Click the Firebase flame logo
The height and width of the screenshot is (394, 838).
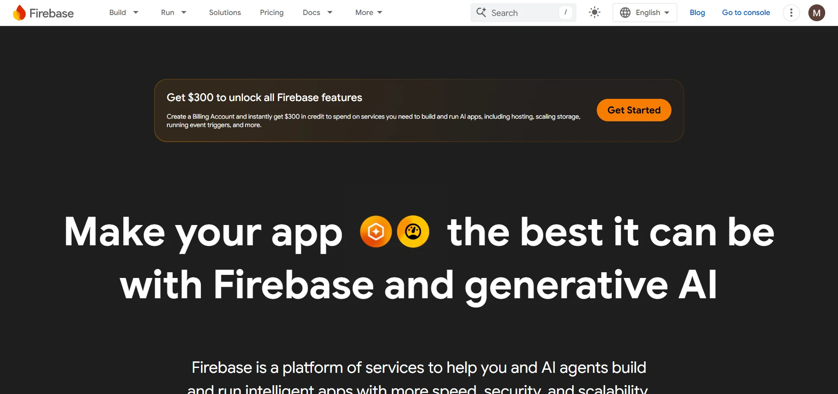click(19, 13)
